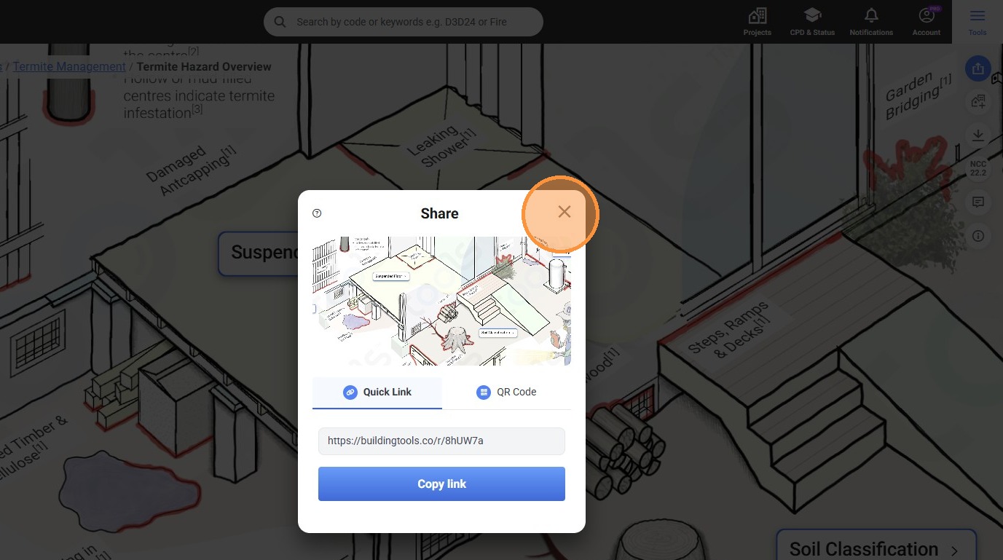Click the blue share tool icon
This screenshot has height=560, width=1003.
pyautogui.click(x=978, y=69)
